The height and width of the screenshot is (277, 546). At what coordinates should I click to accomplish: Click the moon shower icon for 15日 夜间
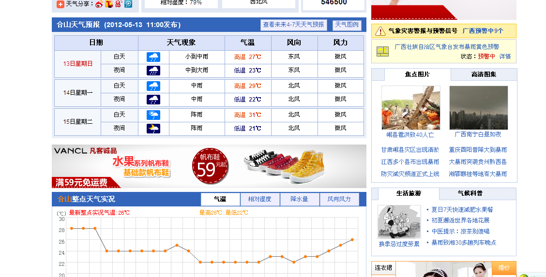(153, 128)
